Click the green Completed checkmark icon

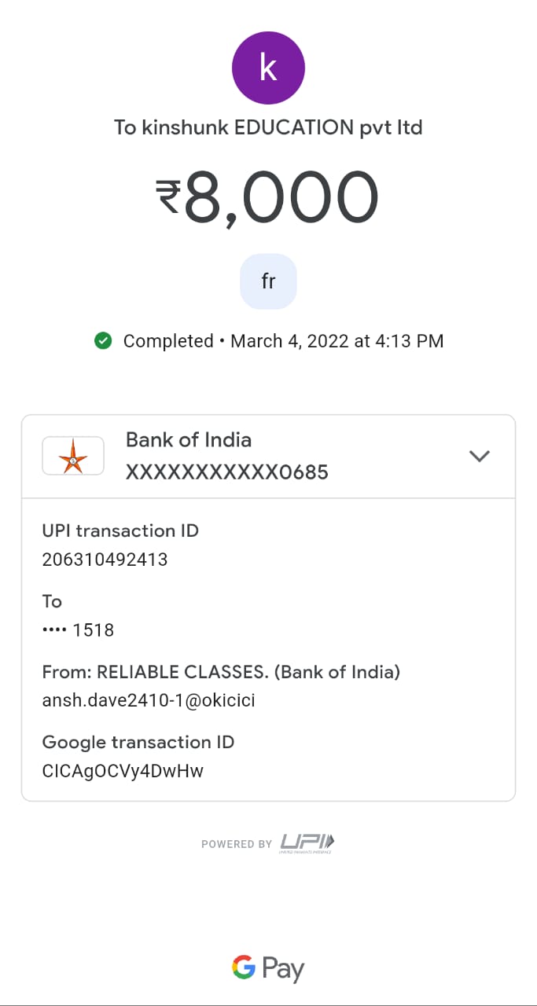point(102,341)
